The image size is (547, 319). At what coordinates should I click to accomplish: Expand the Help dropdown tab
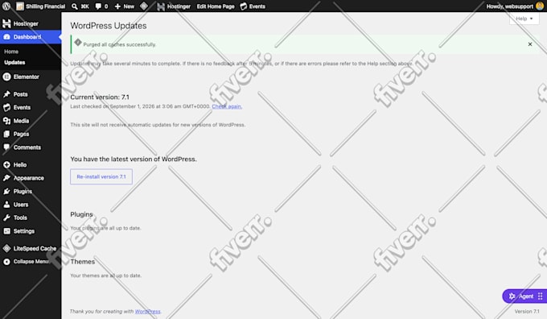click(524, 19)
